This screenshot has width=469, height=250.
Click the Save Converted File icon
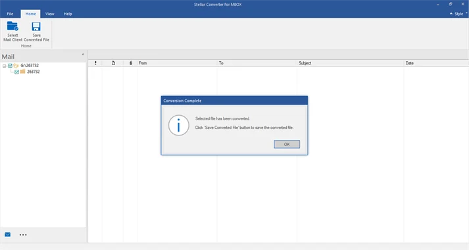pos(36,26)
